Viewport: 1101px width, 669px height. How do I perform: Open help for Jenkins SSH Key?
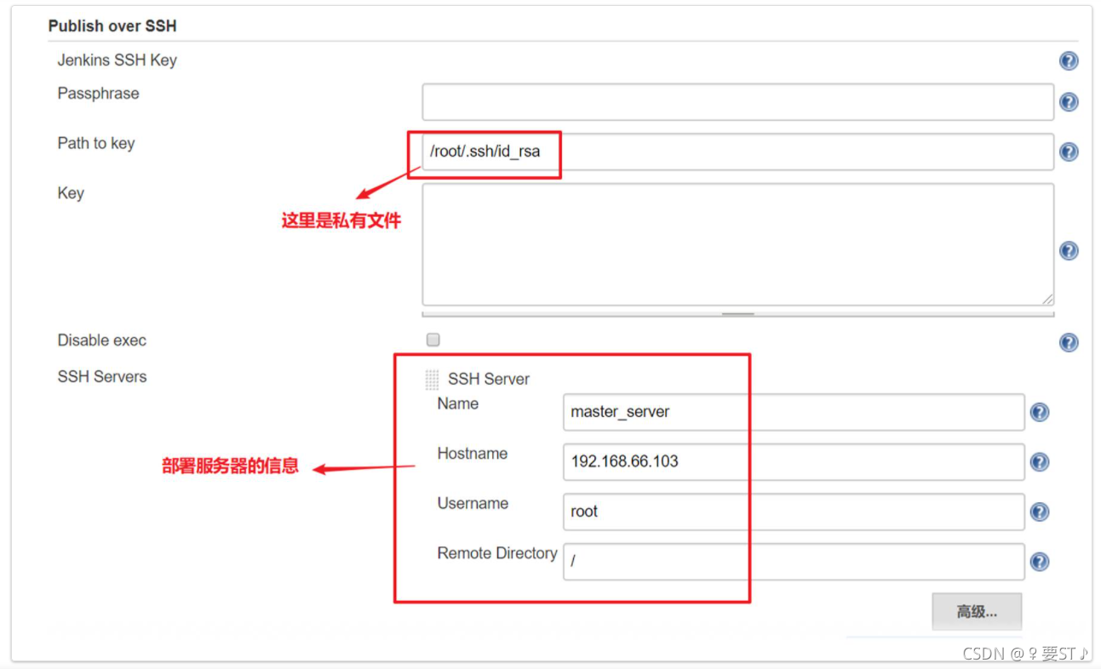coord(1069,61)
